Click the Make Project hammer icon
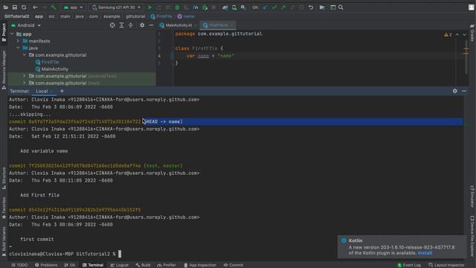The width and height of the screenshot is (476, 268). 54,7
